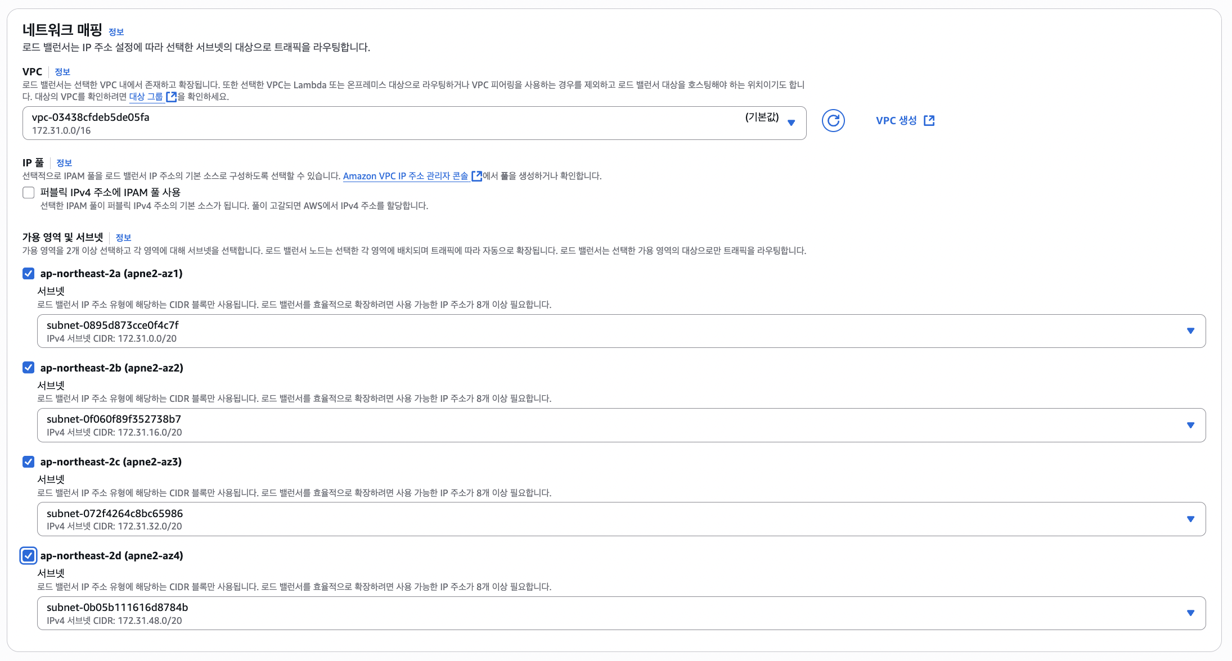Open dropdown for subnet-0b05b111616d8784b
The width and height of the screenshot is (1232, 661).
point(1190,613)
